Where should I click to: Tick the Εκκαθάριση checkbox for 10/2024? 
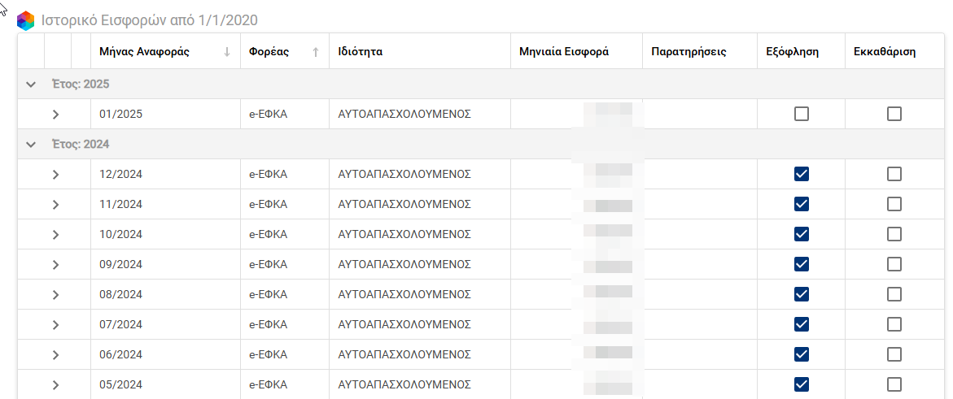(894, 234)
